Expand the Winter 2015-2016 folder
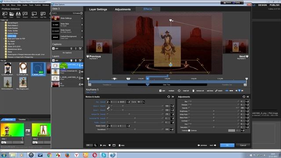The width and height of the screenshot is (281, 158). 4,47
